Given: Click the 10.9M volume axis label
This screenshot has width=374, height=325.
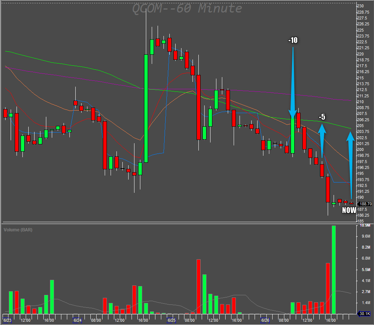Looking at the screenshot, I should (365, 225).
